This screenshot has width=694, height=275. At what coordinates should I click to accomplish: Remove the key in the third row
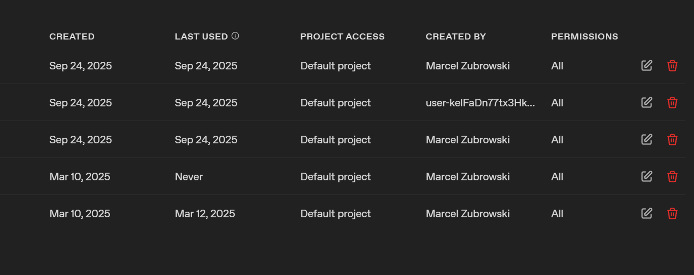coord(672,139)
